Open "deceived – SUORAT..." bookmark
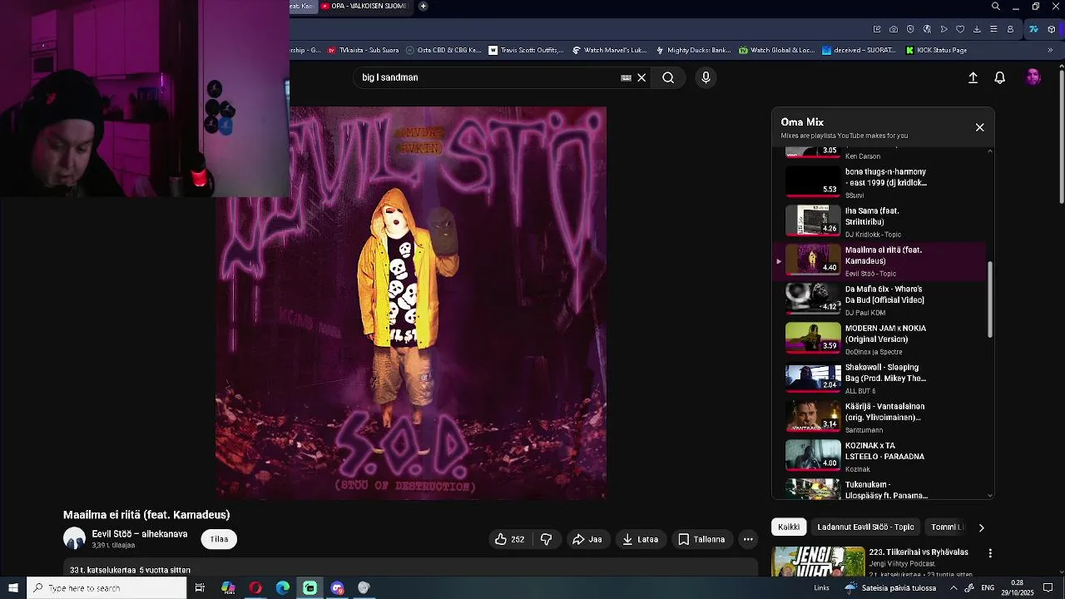This screenshot has height=599, width=1065. point(859,50)
